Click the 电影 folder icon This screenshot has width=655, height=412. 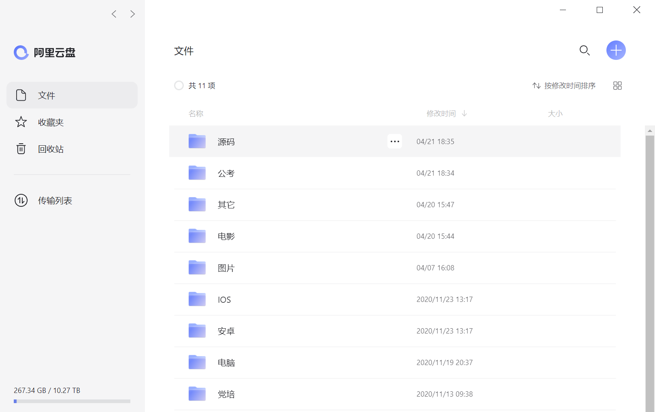pyautogui.click(x=197, y=236)
